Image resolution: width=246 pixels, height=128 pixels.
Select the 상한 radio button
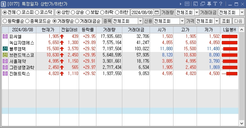click(x=59, y=12)
